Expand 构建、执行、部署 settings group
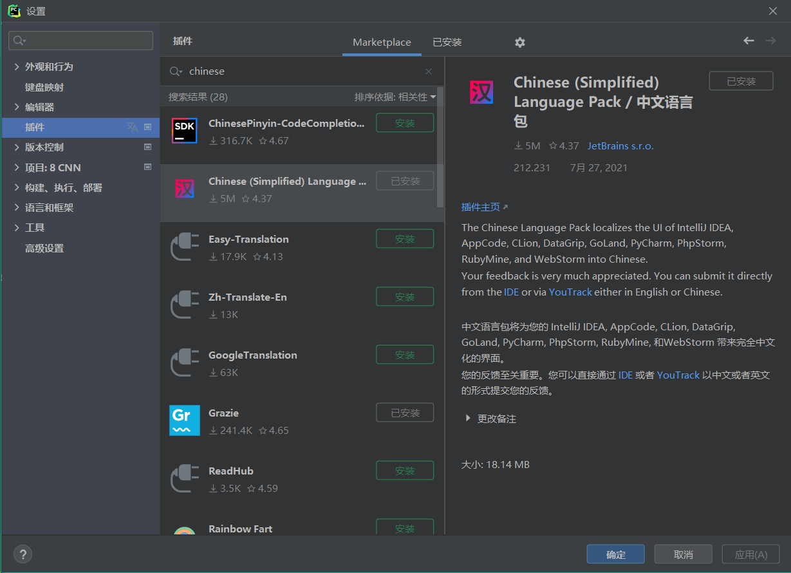The image size is (791, 573). click(17, 188)
